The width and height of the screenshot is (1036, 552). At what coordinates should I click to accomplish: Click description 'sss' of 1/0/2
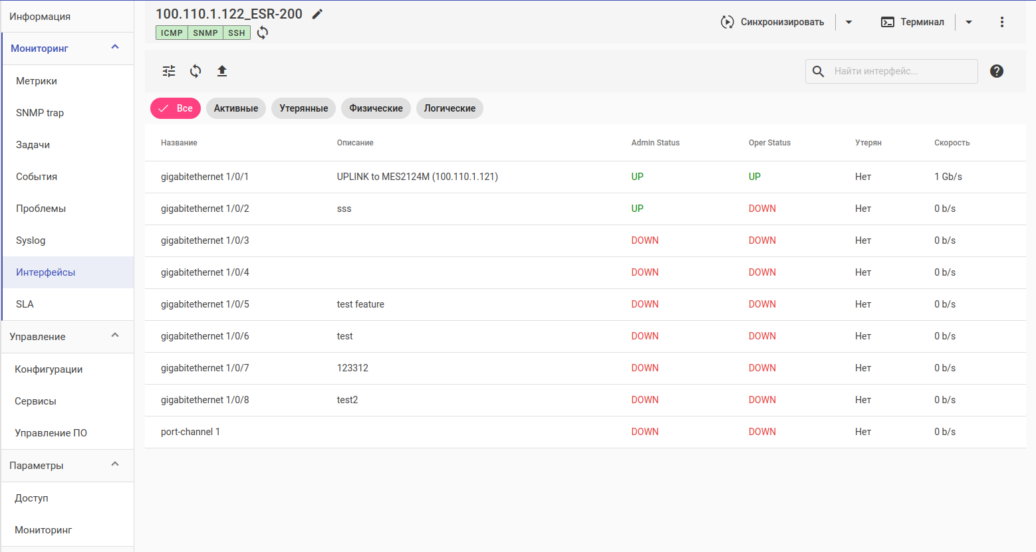344,209
